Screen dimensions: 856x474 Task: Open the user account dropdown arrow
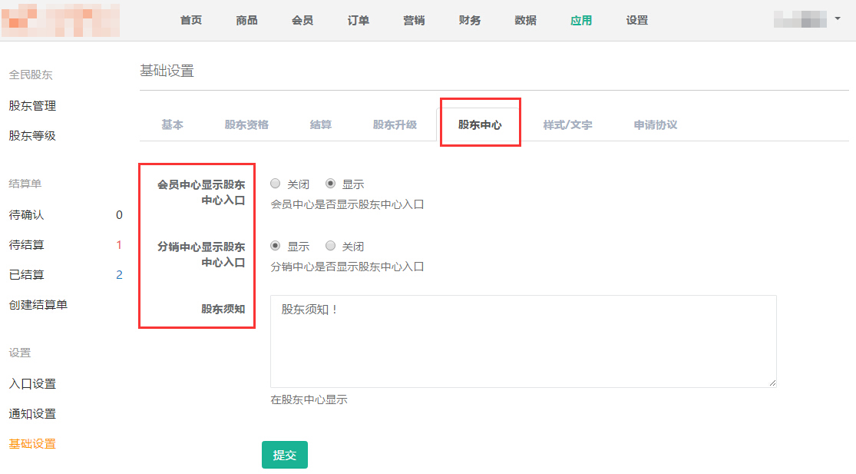click(x=837, y=18)
